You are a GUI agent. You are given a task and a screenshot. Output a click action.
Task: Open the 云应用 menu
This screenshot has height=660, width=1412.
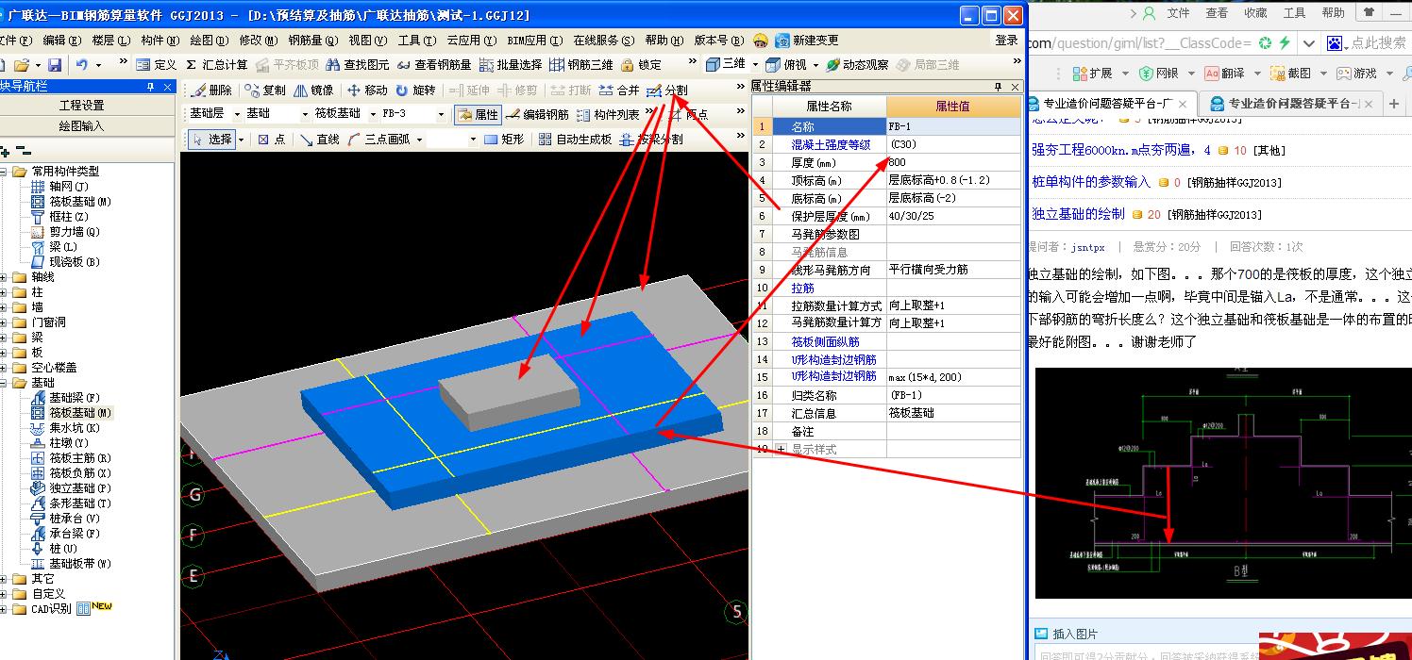coord(471,41)
